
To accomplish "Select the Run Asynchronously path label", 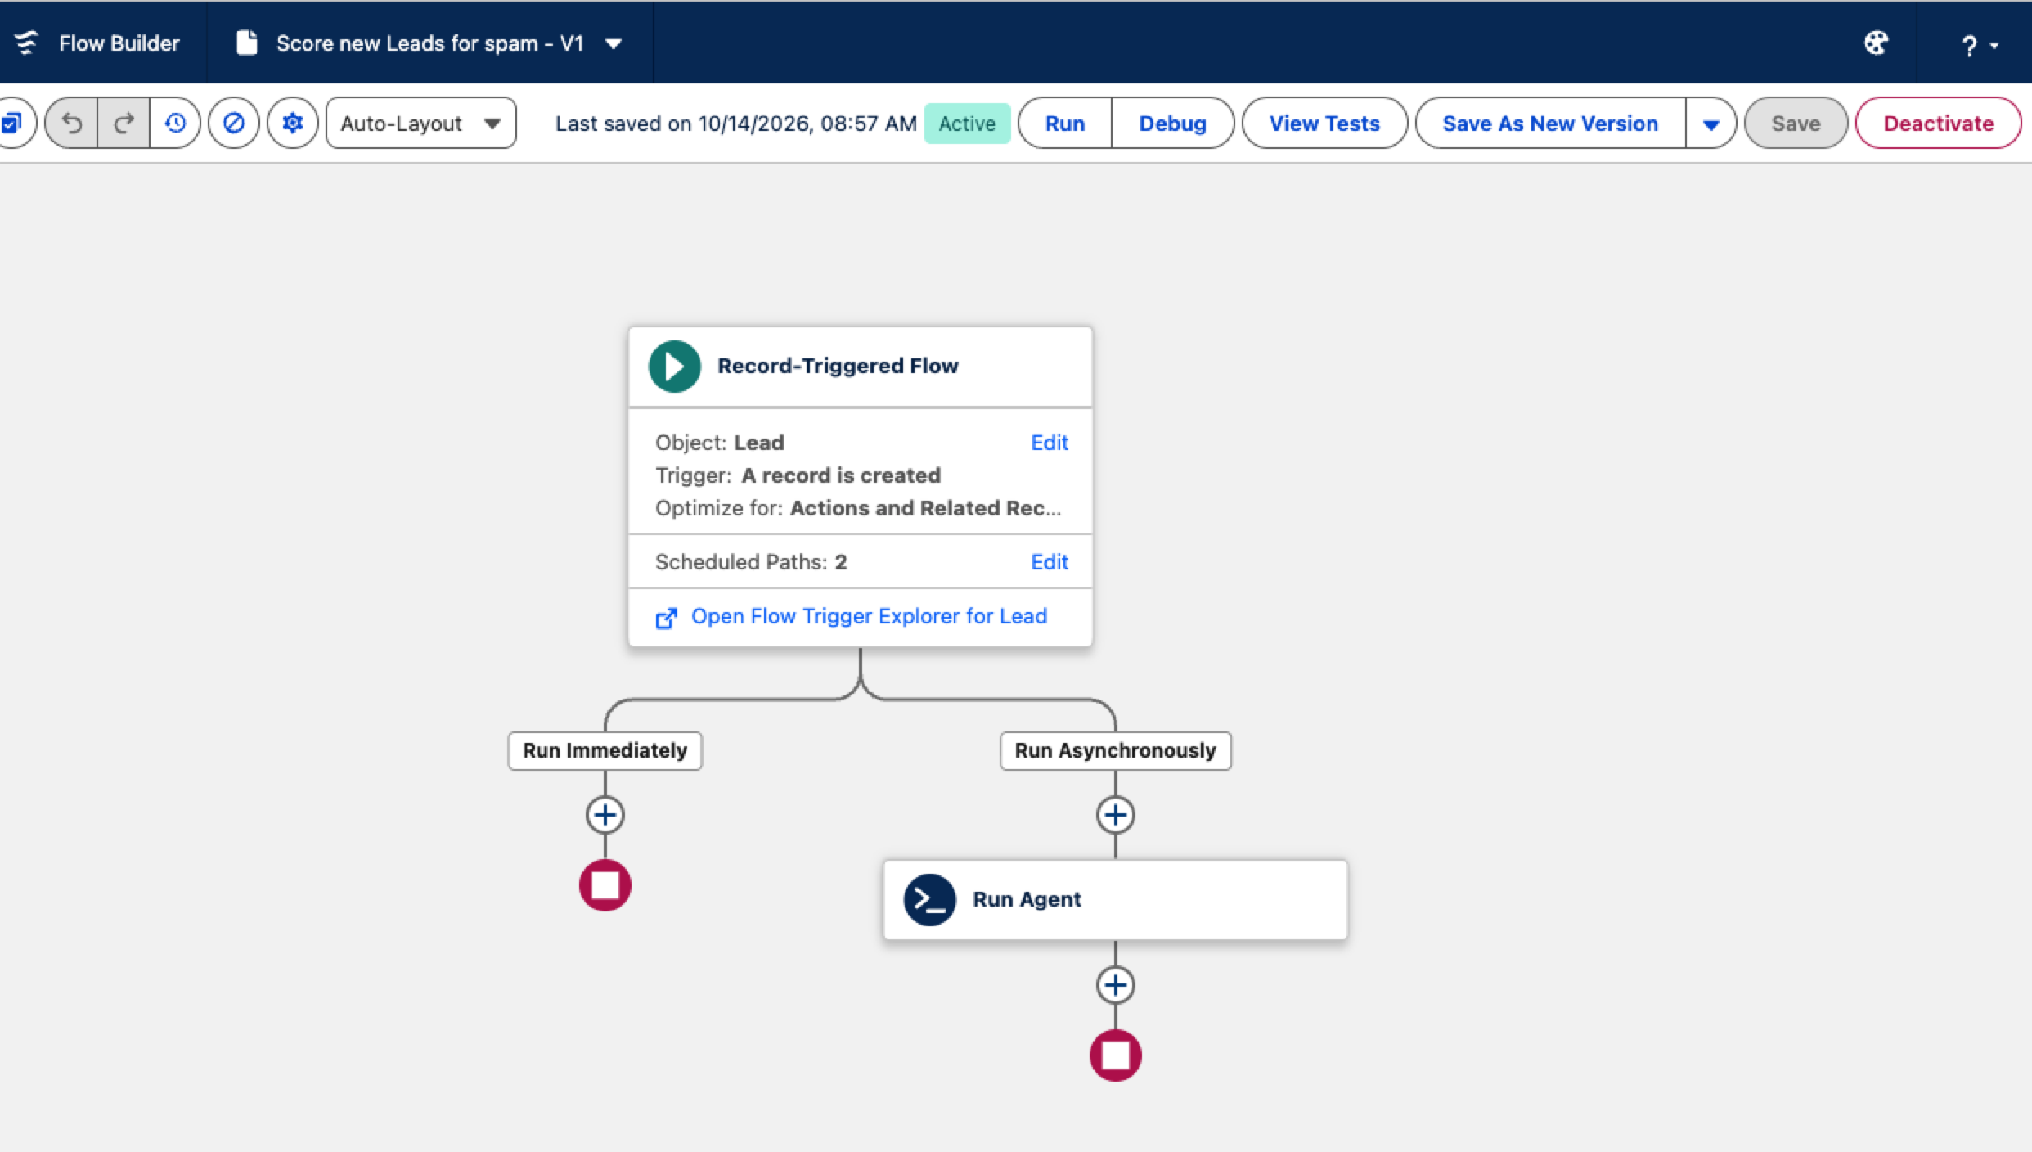I will click(1115, 750).
